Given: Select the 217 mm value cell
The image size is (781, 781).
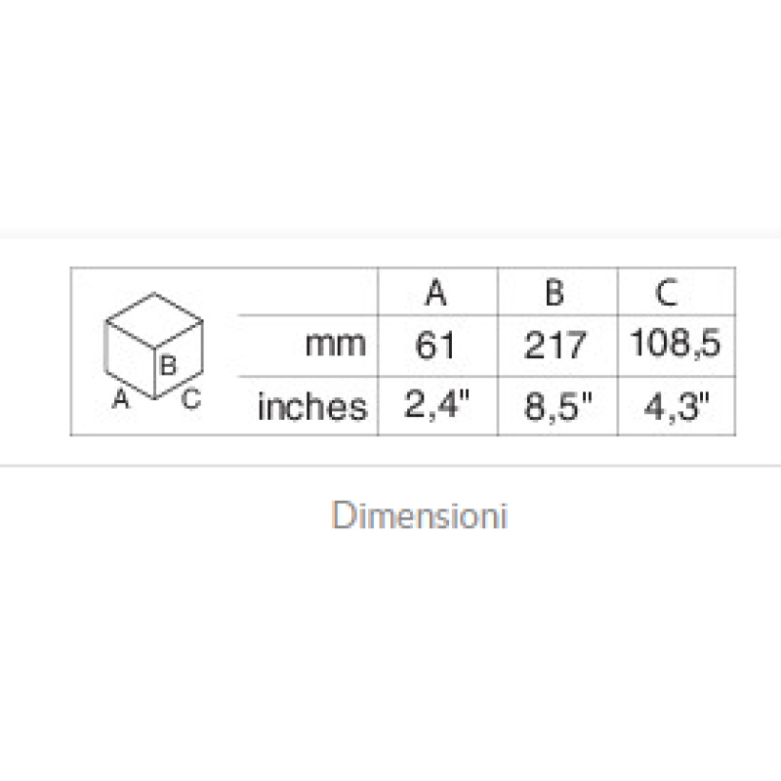Looking at the screenshot, I should coord(557,345).
